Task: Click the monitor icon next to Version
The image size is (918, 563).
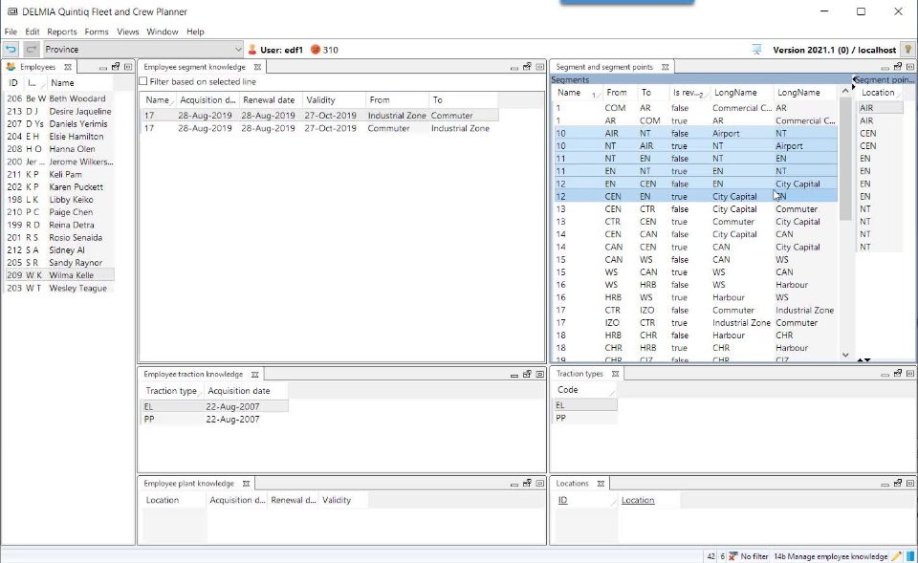Action: [x=756, y=50]
